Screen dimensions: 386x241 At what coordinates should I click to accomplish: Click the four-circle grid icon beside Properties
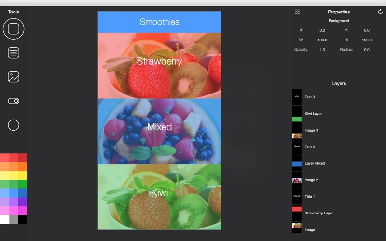tap(297, 12)
